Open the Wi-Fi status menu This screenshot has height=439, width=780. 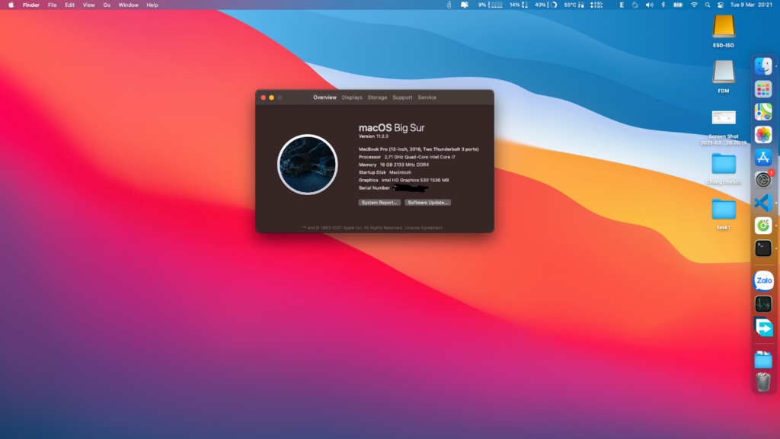(x=694, y=5)
